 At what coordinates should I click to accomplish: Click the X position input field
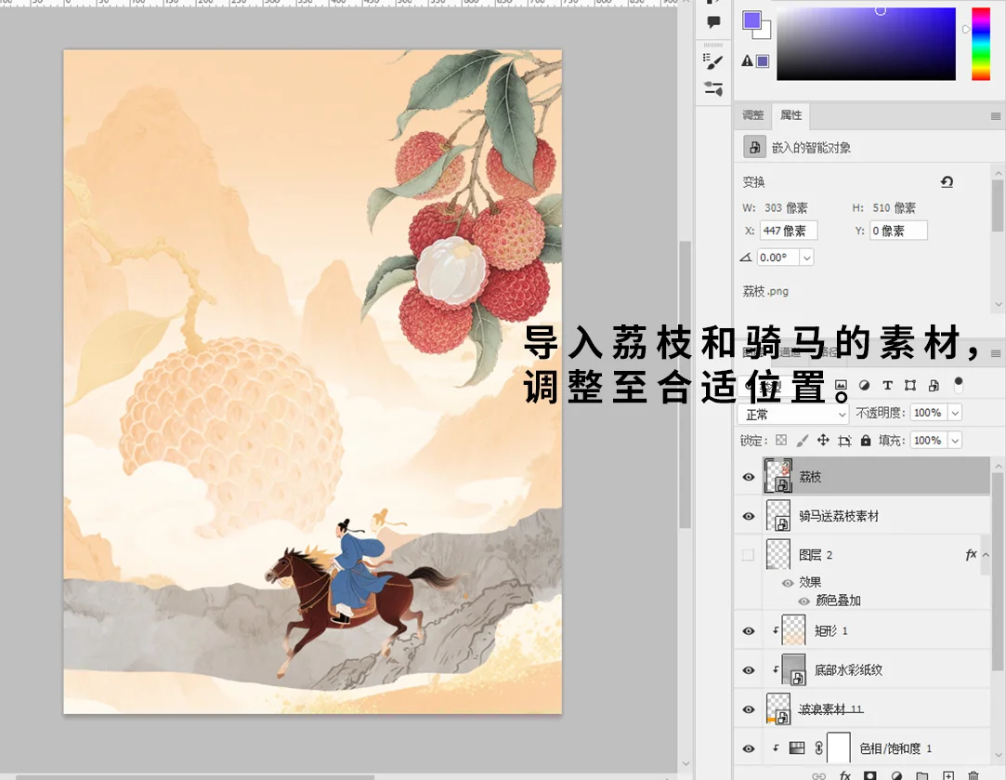tap(789, 231)
